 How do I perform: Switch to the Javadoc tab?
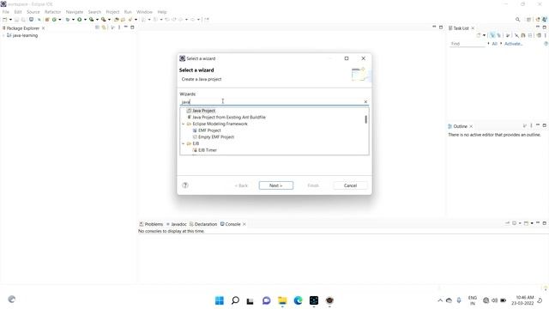pos(177,224)
